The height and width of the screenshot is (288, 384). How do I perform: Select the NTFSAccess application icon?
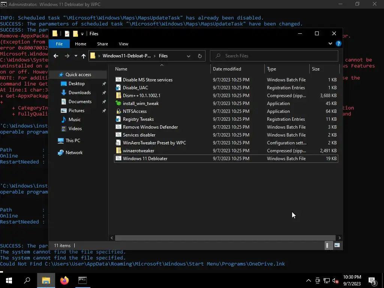tap(118, 111)
